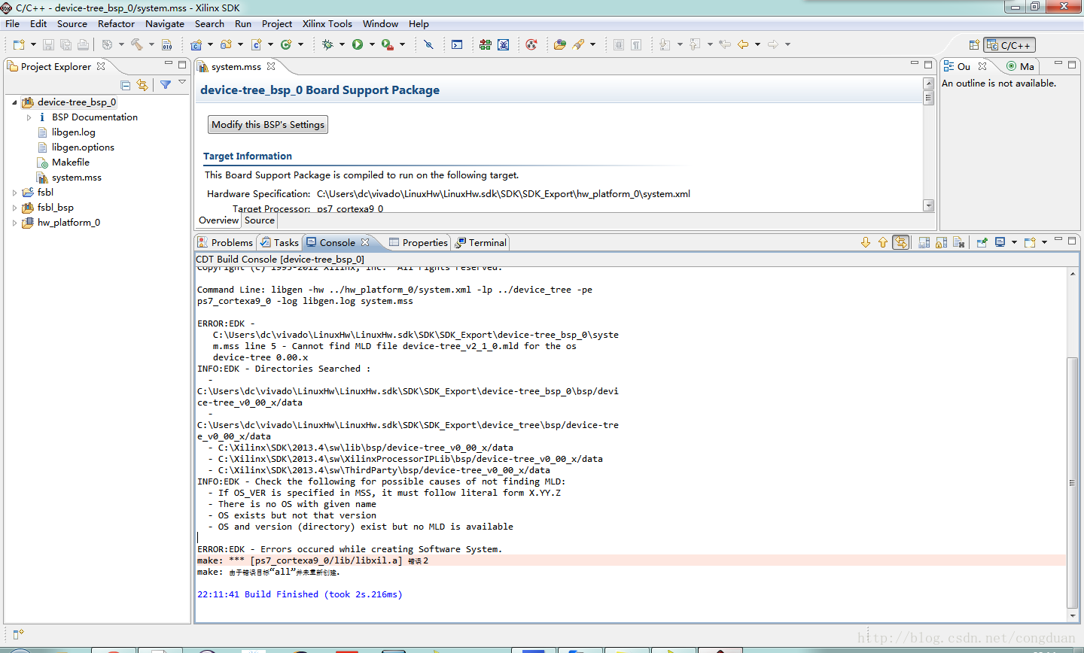Expand the fsbl_bsp project node

coord(14,208)
